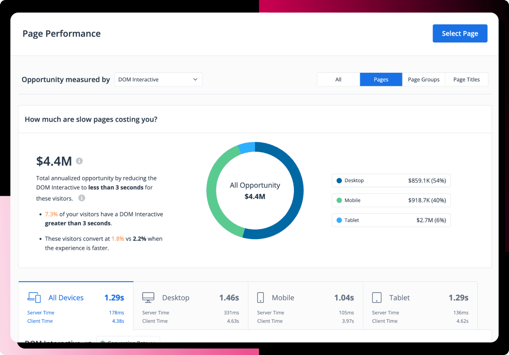Image resolution: width=509 pixels, height=355 pixels.
Task: Select the All filter option
Action: coord(338,79)
